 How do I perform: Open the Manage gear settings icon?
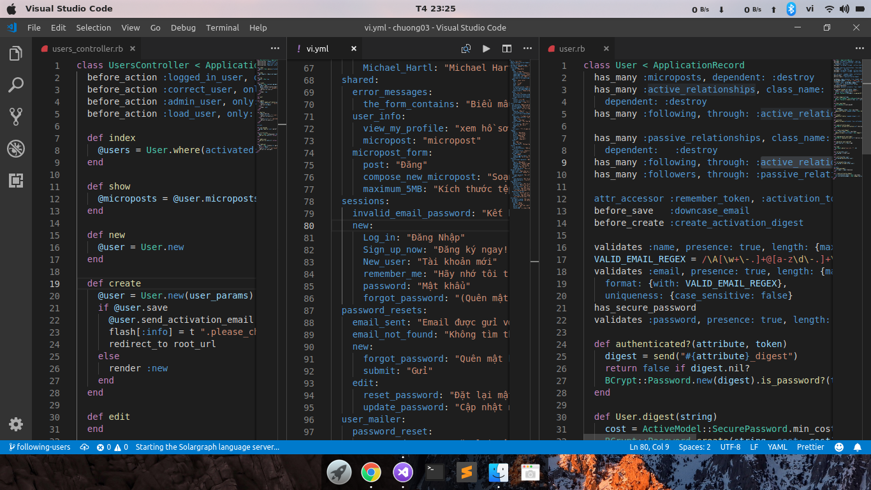tap(16, 424)
